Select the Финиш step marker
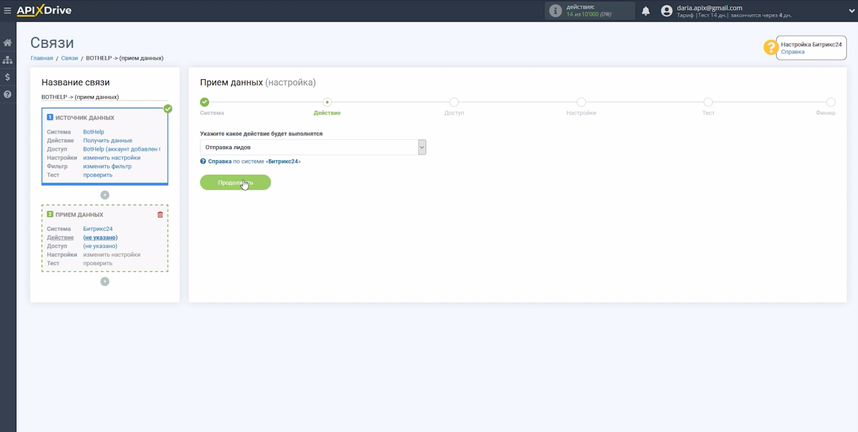Image resolution: width=858 pixels, height=432 pixels. pos(831,102)
